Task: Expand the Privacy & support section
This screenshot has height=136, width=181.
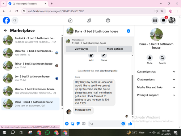Action: click(x=156, y=95)
